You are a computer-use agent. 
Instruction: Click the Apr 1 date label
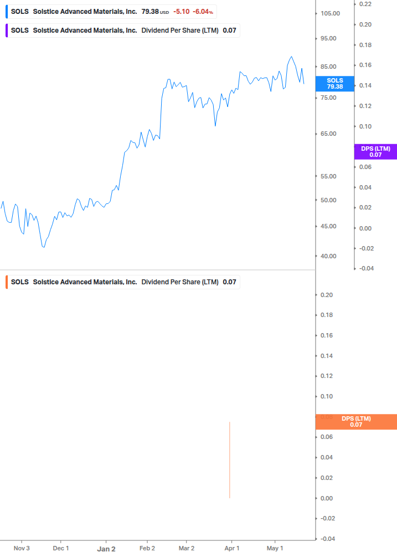232,549
